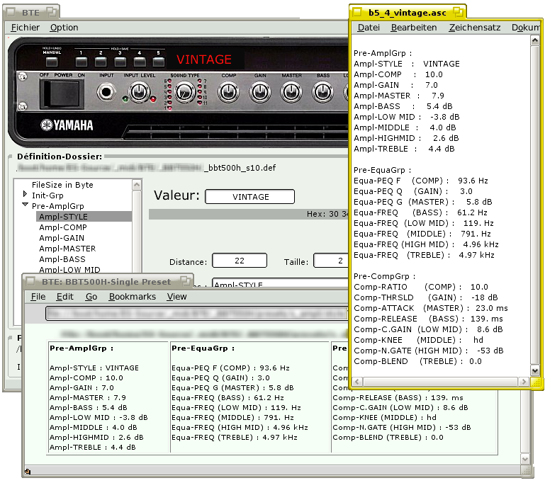This screenshot has width=545, height=483.
Task: Open the Fichier menu in BTE
Action: coord(26,28)
